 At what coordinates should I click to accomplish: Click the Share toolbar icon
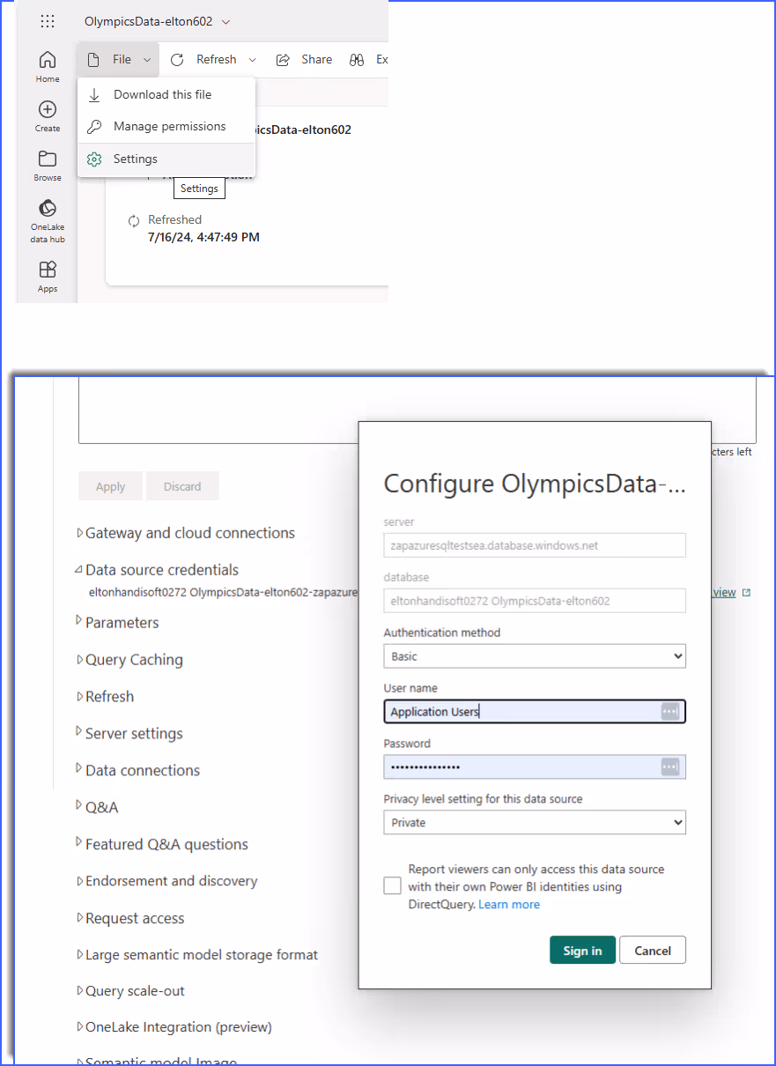[284, 60]
